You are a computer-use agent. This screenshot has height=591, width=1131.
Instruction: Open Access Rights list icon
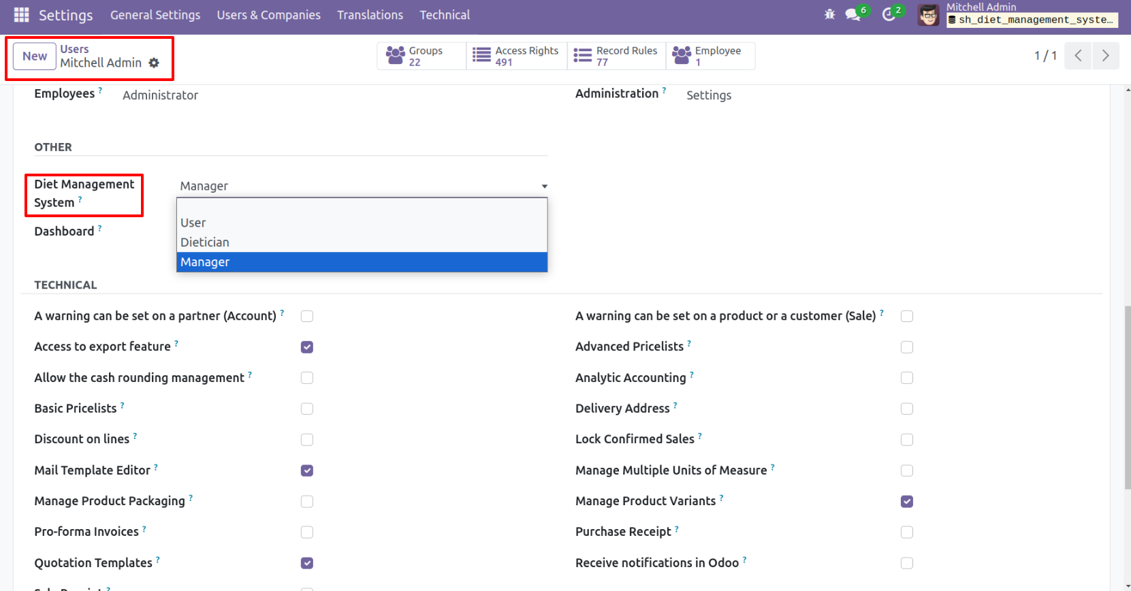point(481,56)
